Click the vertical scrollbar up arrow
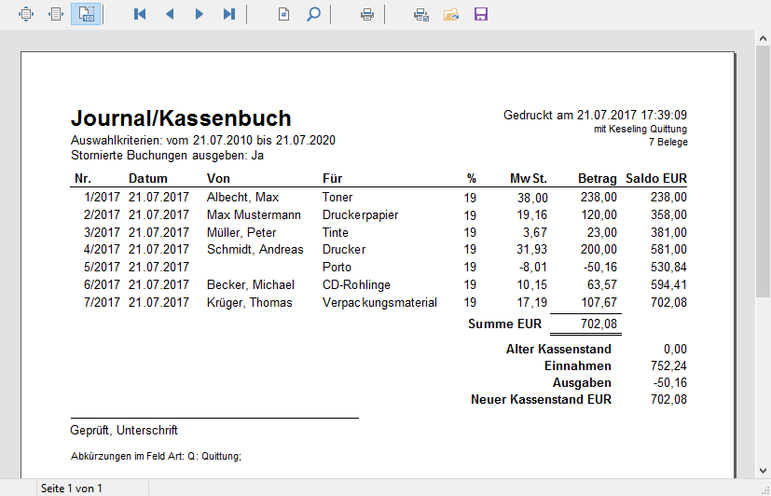Screen dimensions: 771x496 [763, 37]
